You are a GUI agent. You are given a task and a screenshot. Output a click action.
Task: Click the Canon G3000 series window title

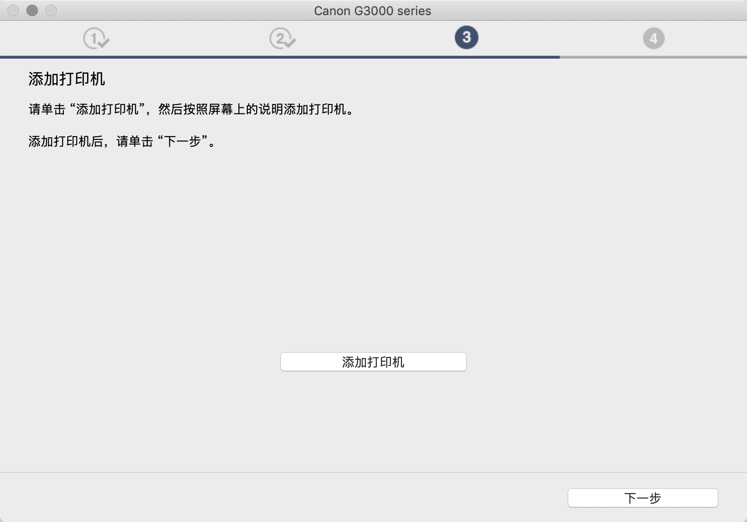pyautogui.click(x=373, y=11)
